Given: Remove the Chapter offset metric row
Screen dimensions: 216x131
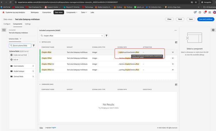Looking at the screenshot, I should pyautogui.click(x=173, y=52).
